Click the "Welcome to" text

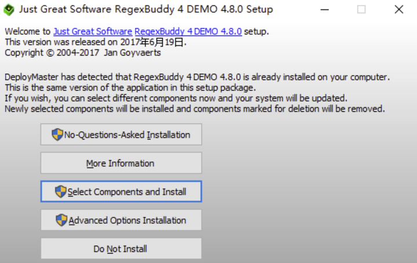click(x=27, y=32)
